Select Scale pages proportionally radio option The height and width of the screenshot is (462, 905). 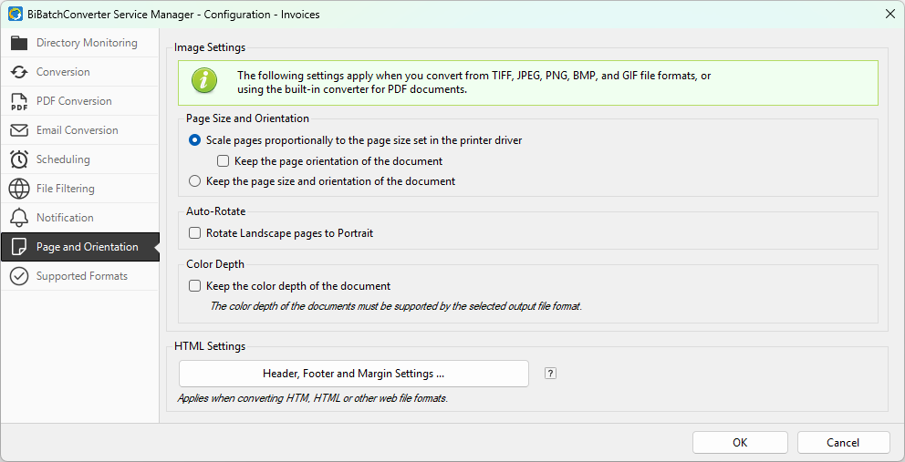pyautogui.click(x=194, y=140)
